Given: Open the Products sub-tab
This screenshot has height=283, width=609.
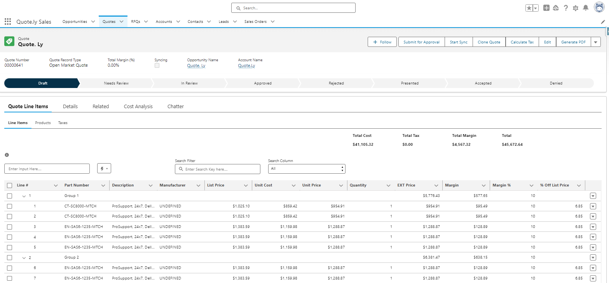Looking at the screenshot, I should click(x=43, y=123).
